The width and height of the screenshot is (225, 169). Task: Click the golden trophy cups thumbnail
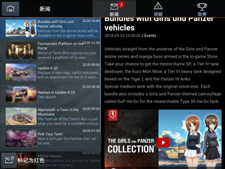click(x=21, y=50)
